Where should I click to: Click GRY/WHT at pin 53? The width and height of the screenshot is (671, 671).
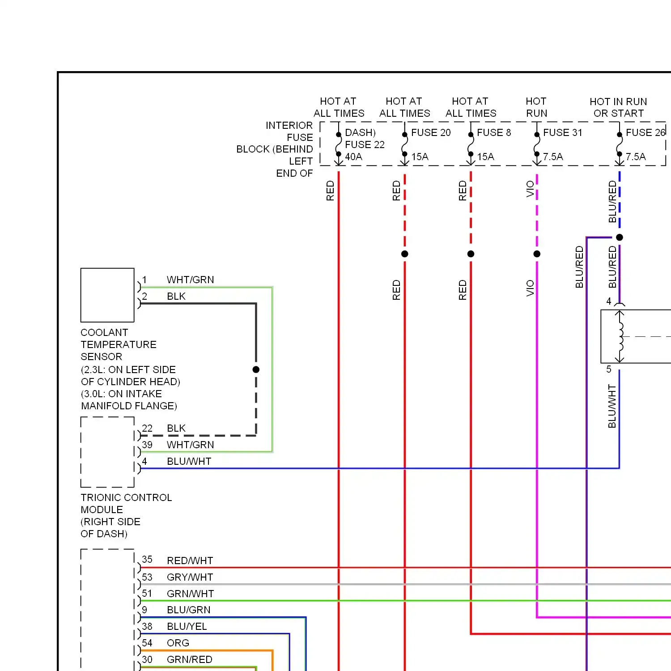coord(190,577)
